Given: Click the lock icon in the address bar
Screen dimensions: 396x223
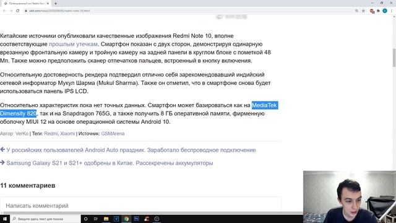Looking at the screenshot, I should coord(26,11).
